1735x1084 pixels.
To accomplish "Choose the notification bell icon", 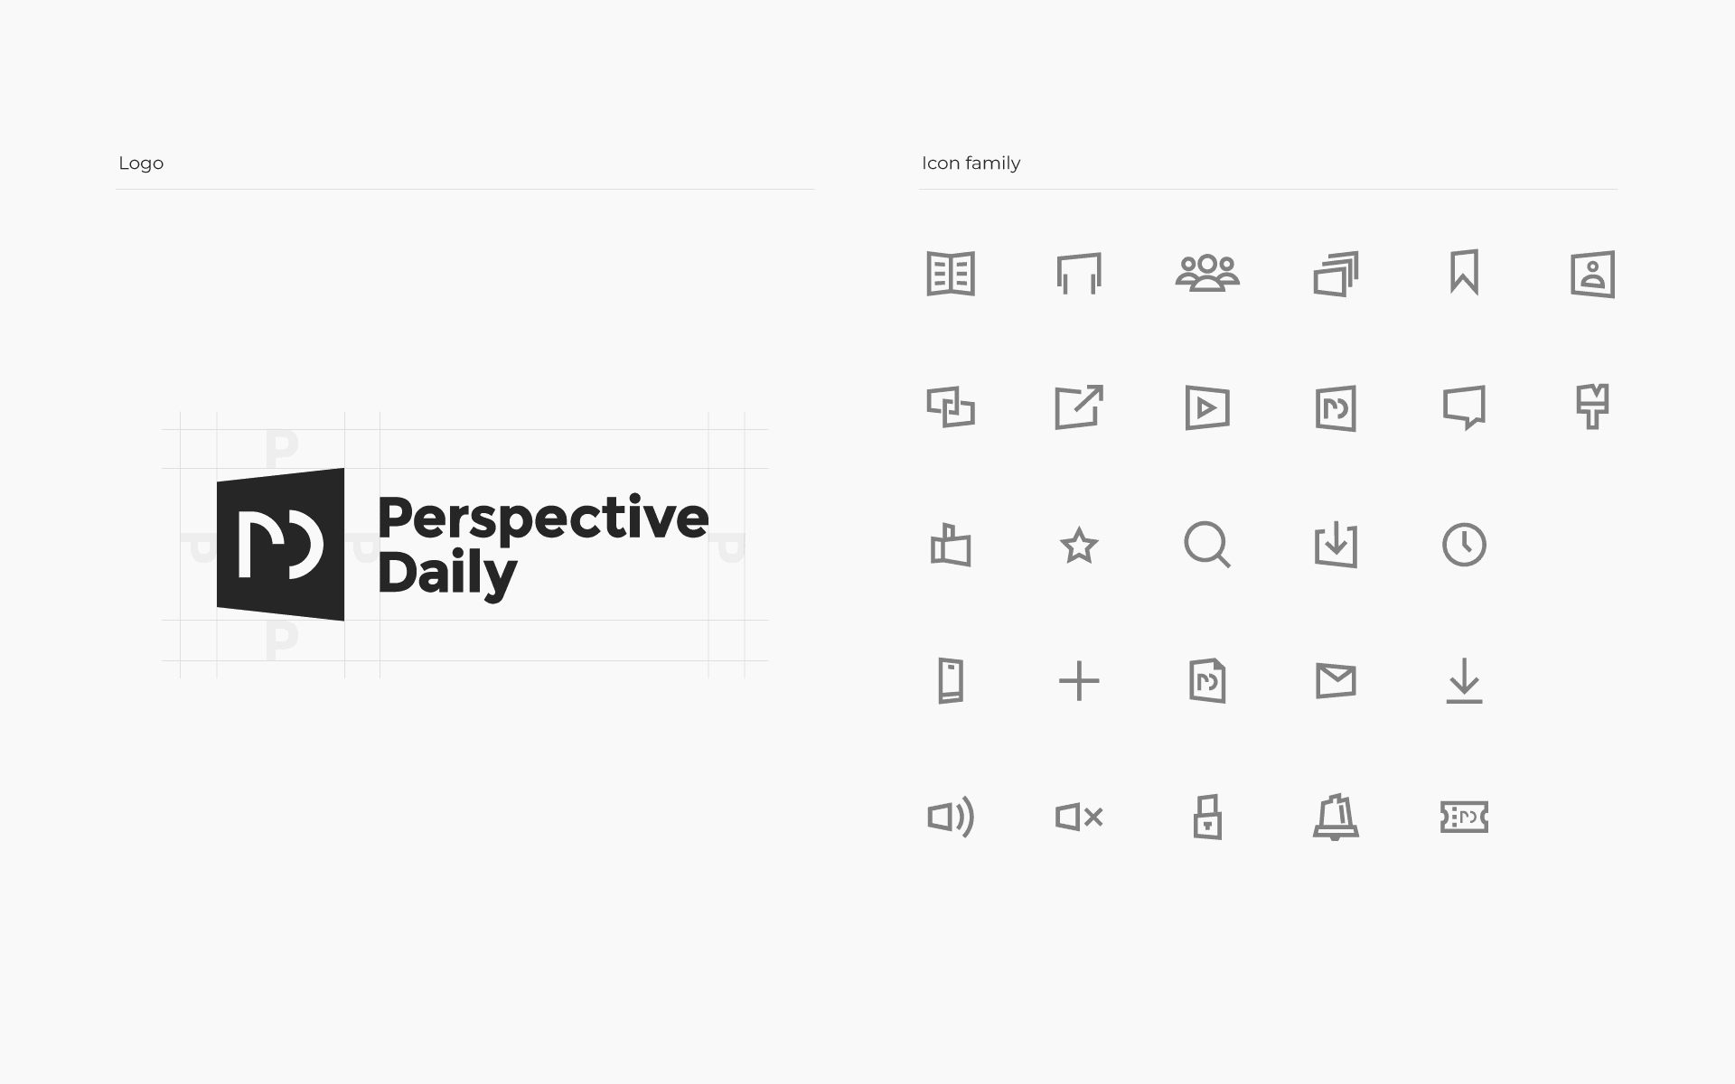I will pos(1336,818).
